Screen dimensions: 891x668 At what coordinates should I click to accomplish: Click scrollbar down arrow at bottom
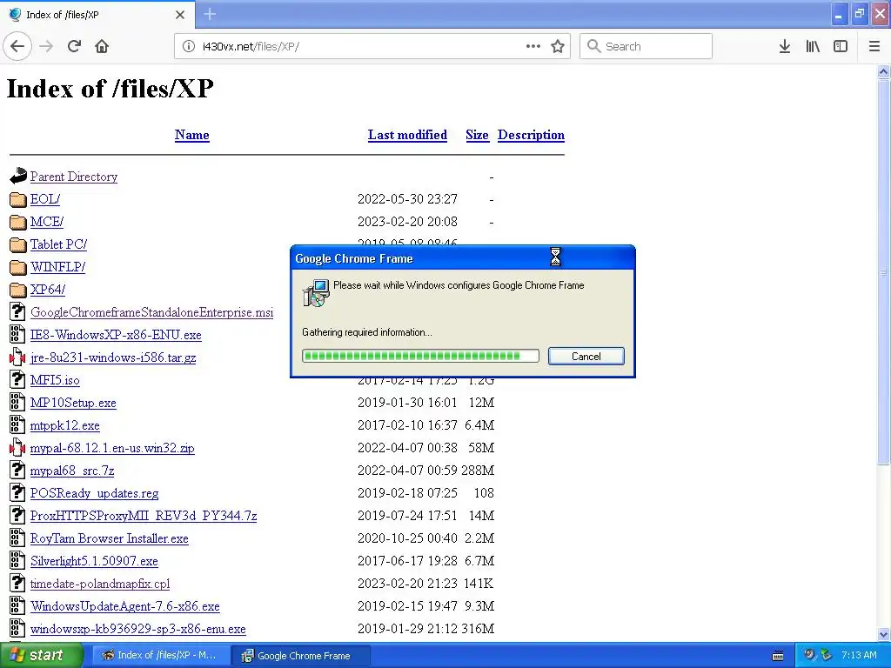(x=883, y=635)
